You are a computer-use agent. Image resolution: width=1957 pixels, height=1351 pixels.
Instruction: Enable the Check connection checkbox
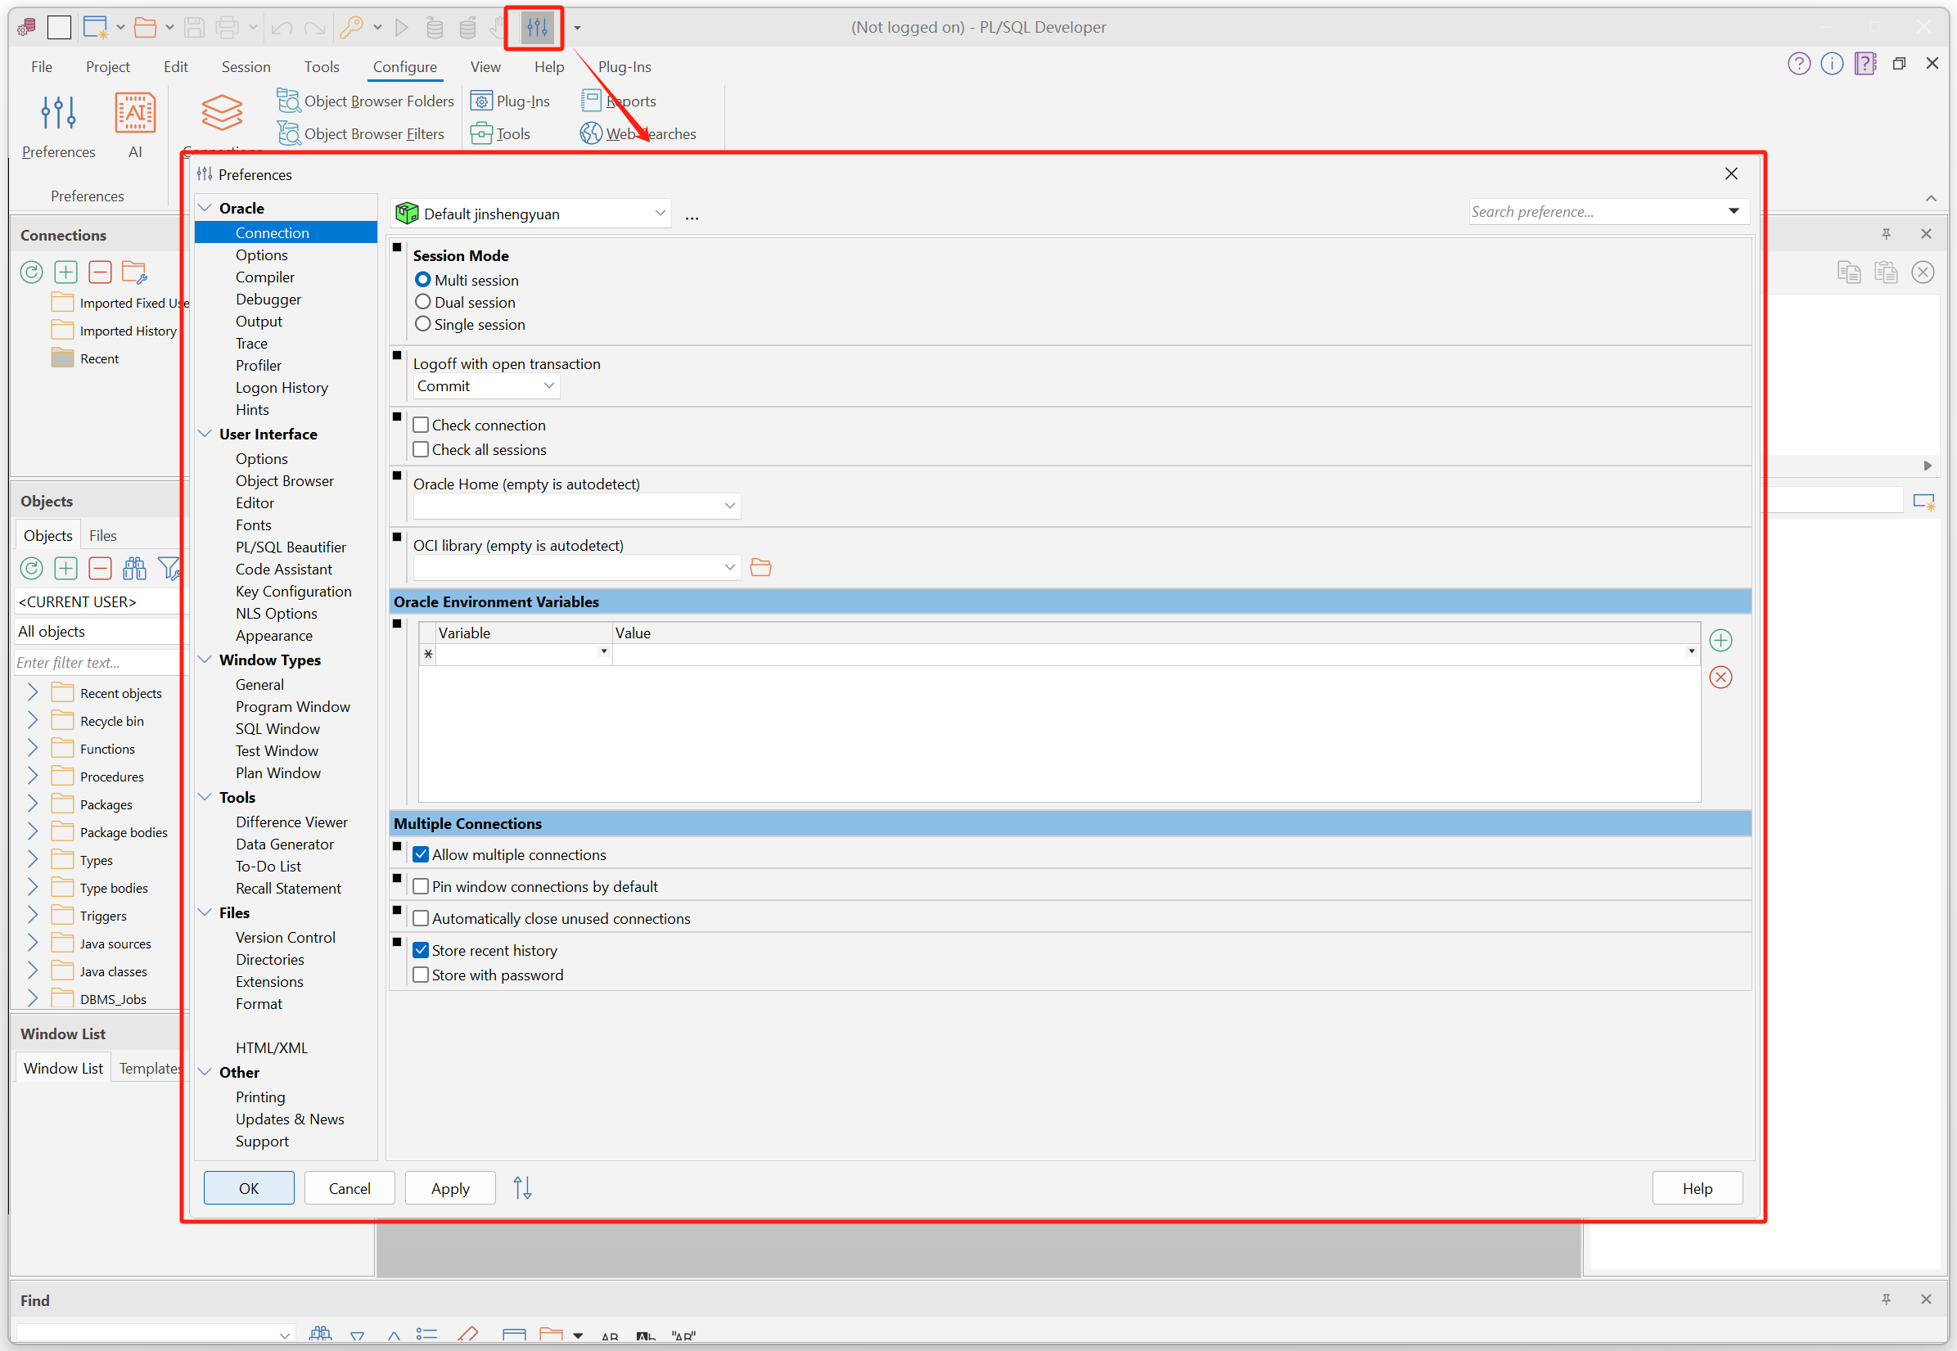tap(421, 425)
